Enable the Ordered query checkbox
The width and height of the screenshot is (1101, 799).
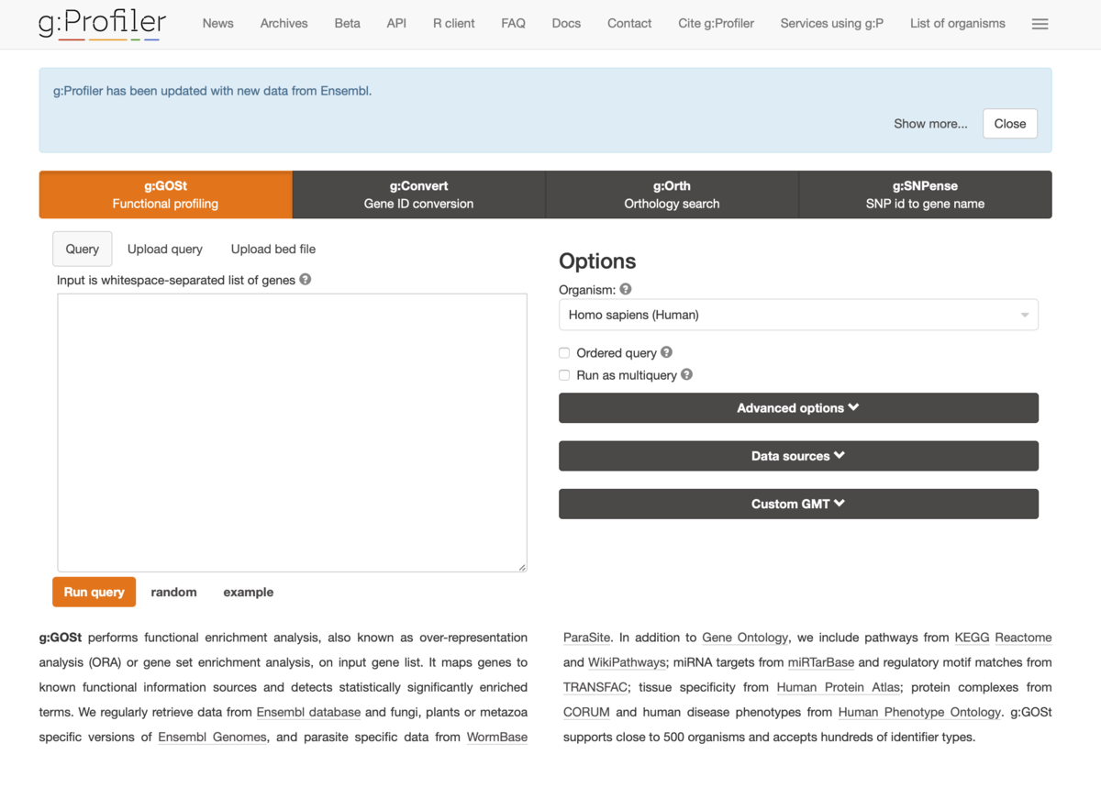point(564,353)
